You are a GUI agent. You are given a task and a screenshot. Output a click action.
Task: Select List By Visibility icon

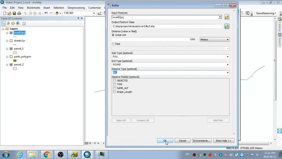point(13,23)
